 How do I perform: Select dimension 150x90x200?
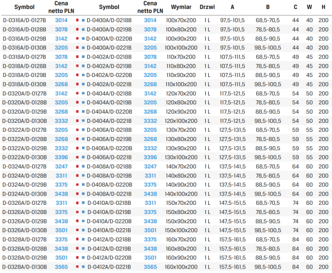click(181, 221)
